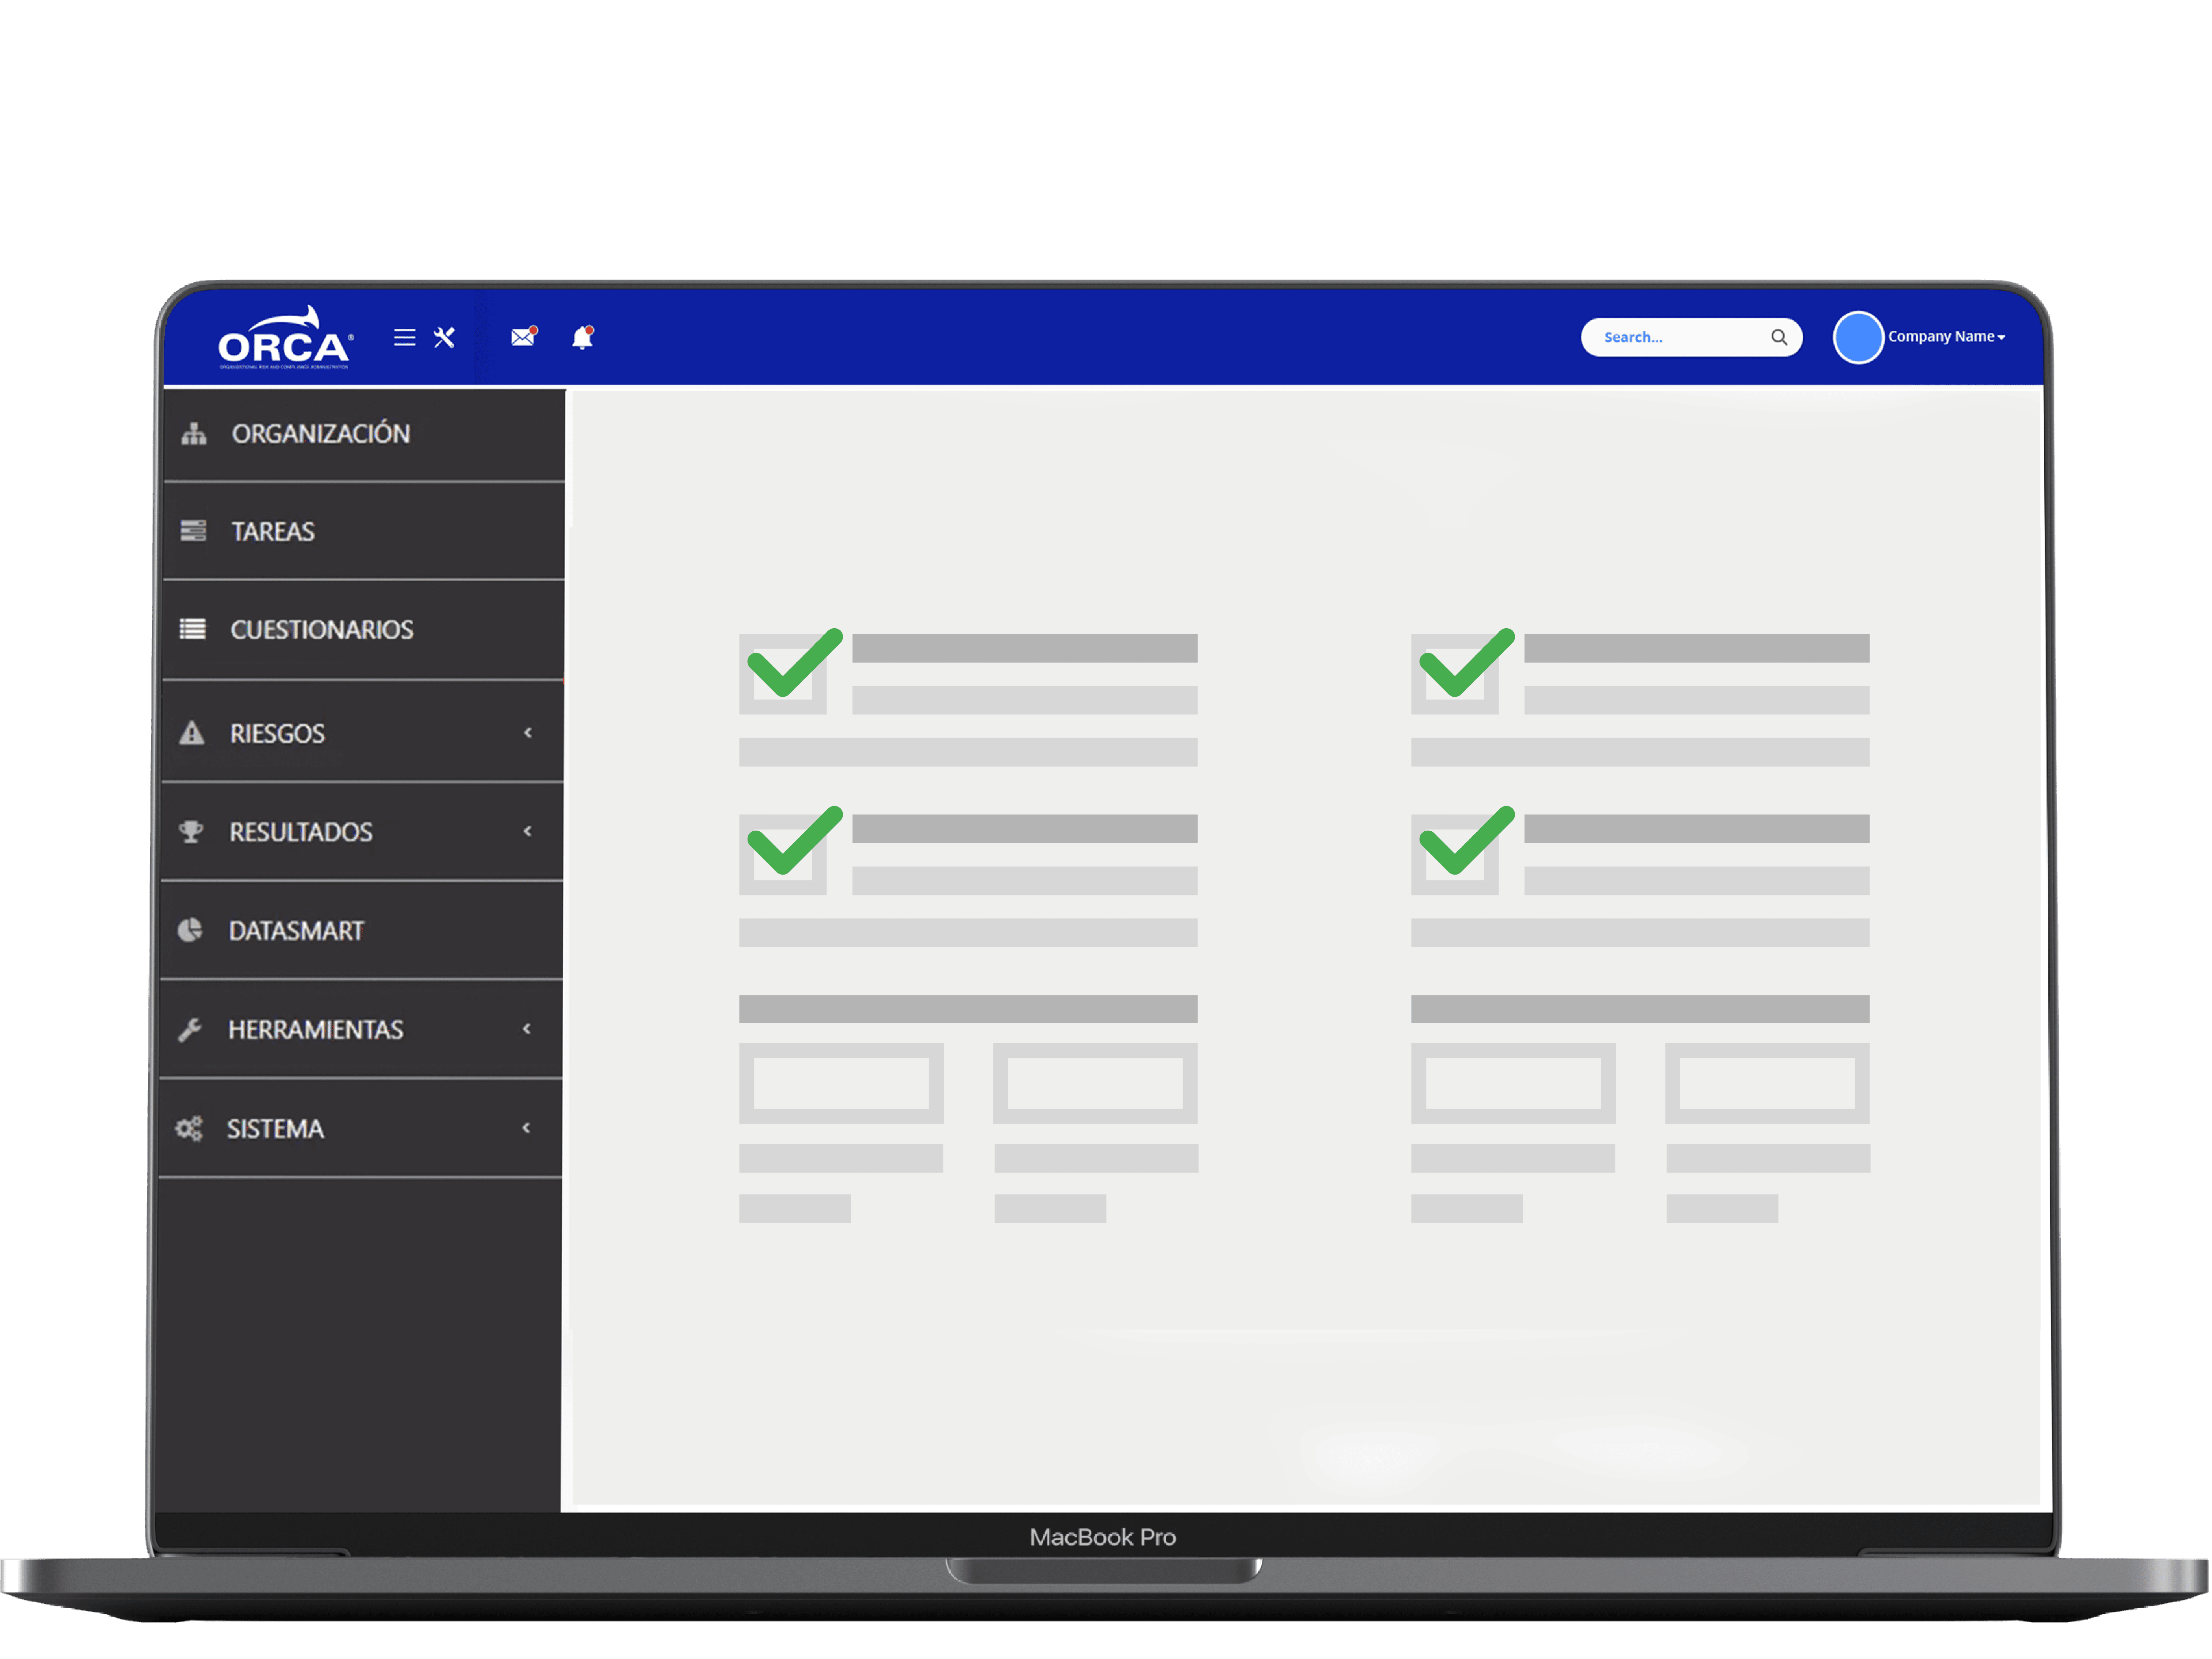
Task: Click the search magnifier icon
Action: coord(1779,337)
